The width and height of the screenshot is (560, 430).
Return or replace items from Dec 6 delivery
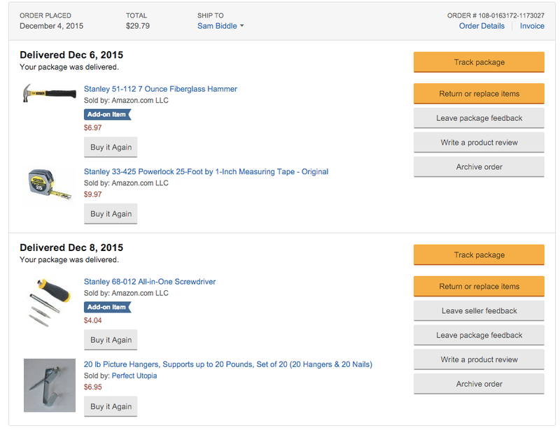click(479, 94)
